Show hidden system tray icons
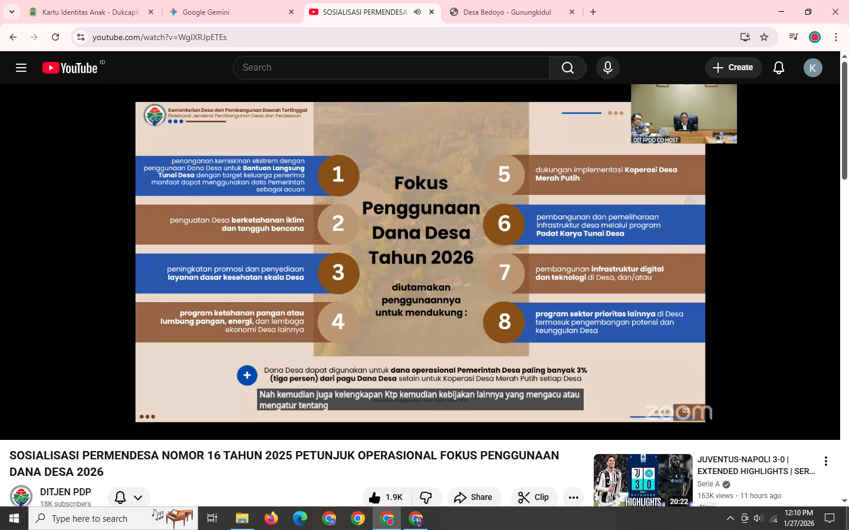The height and width of the screenshot is (530, 849). click(x=730, y=519)
